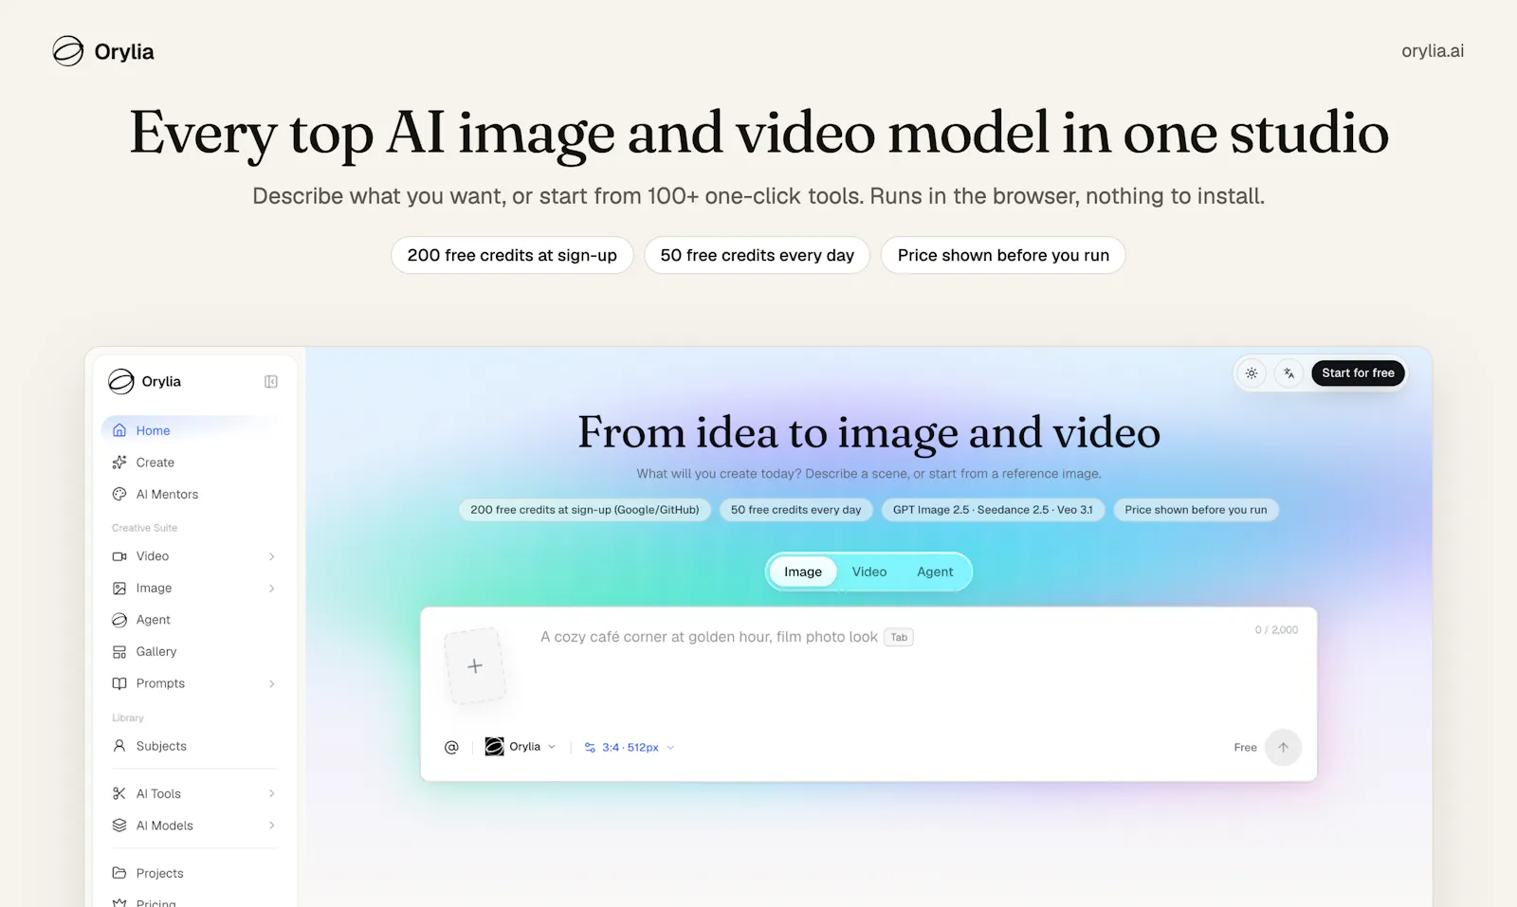Viewport: 1517px width, 907px height.
Task: Click the Image picture icon in sidebar
Action: 119,589
